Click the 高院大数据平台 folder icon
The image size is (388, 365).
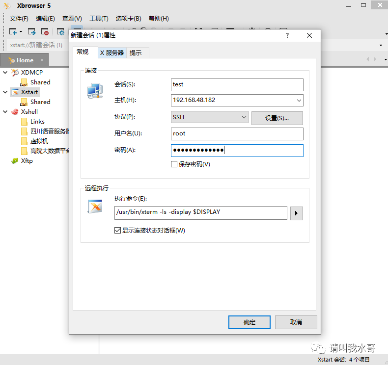pos(24,151)
